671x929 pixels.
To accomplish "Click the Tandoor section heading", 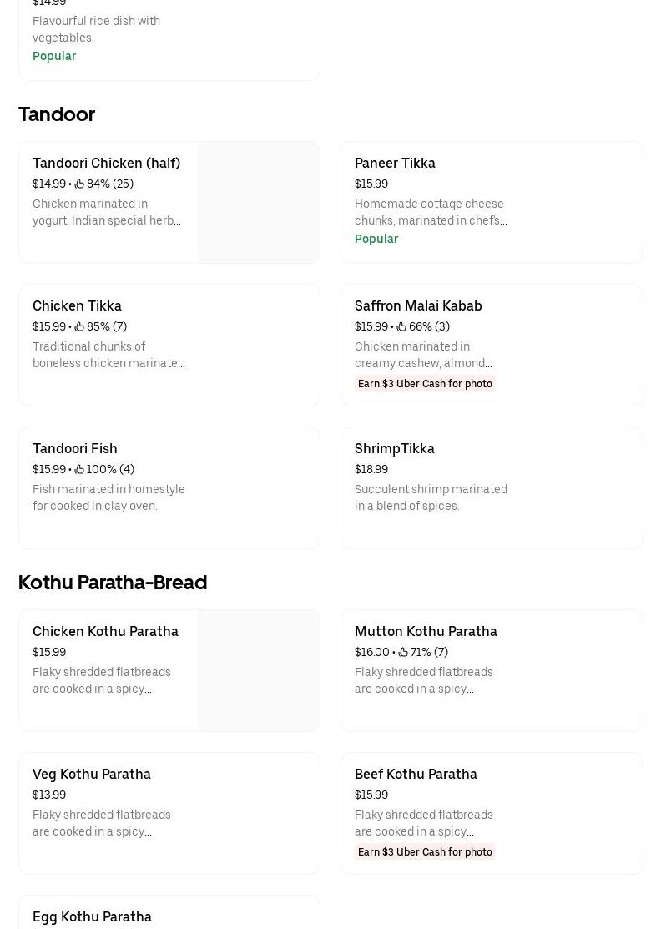I will tap(57, 114).
